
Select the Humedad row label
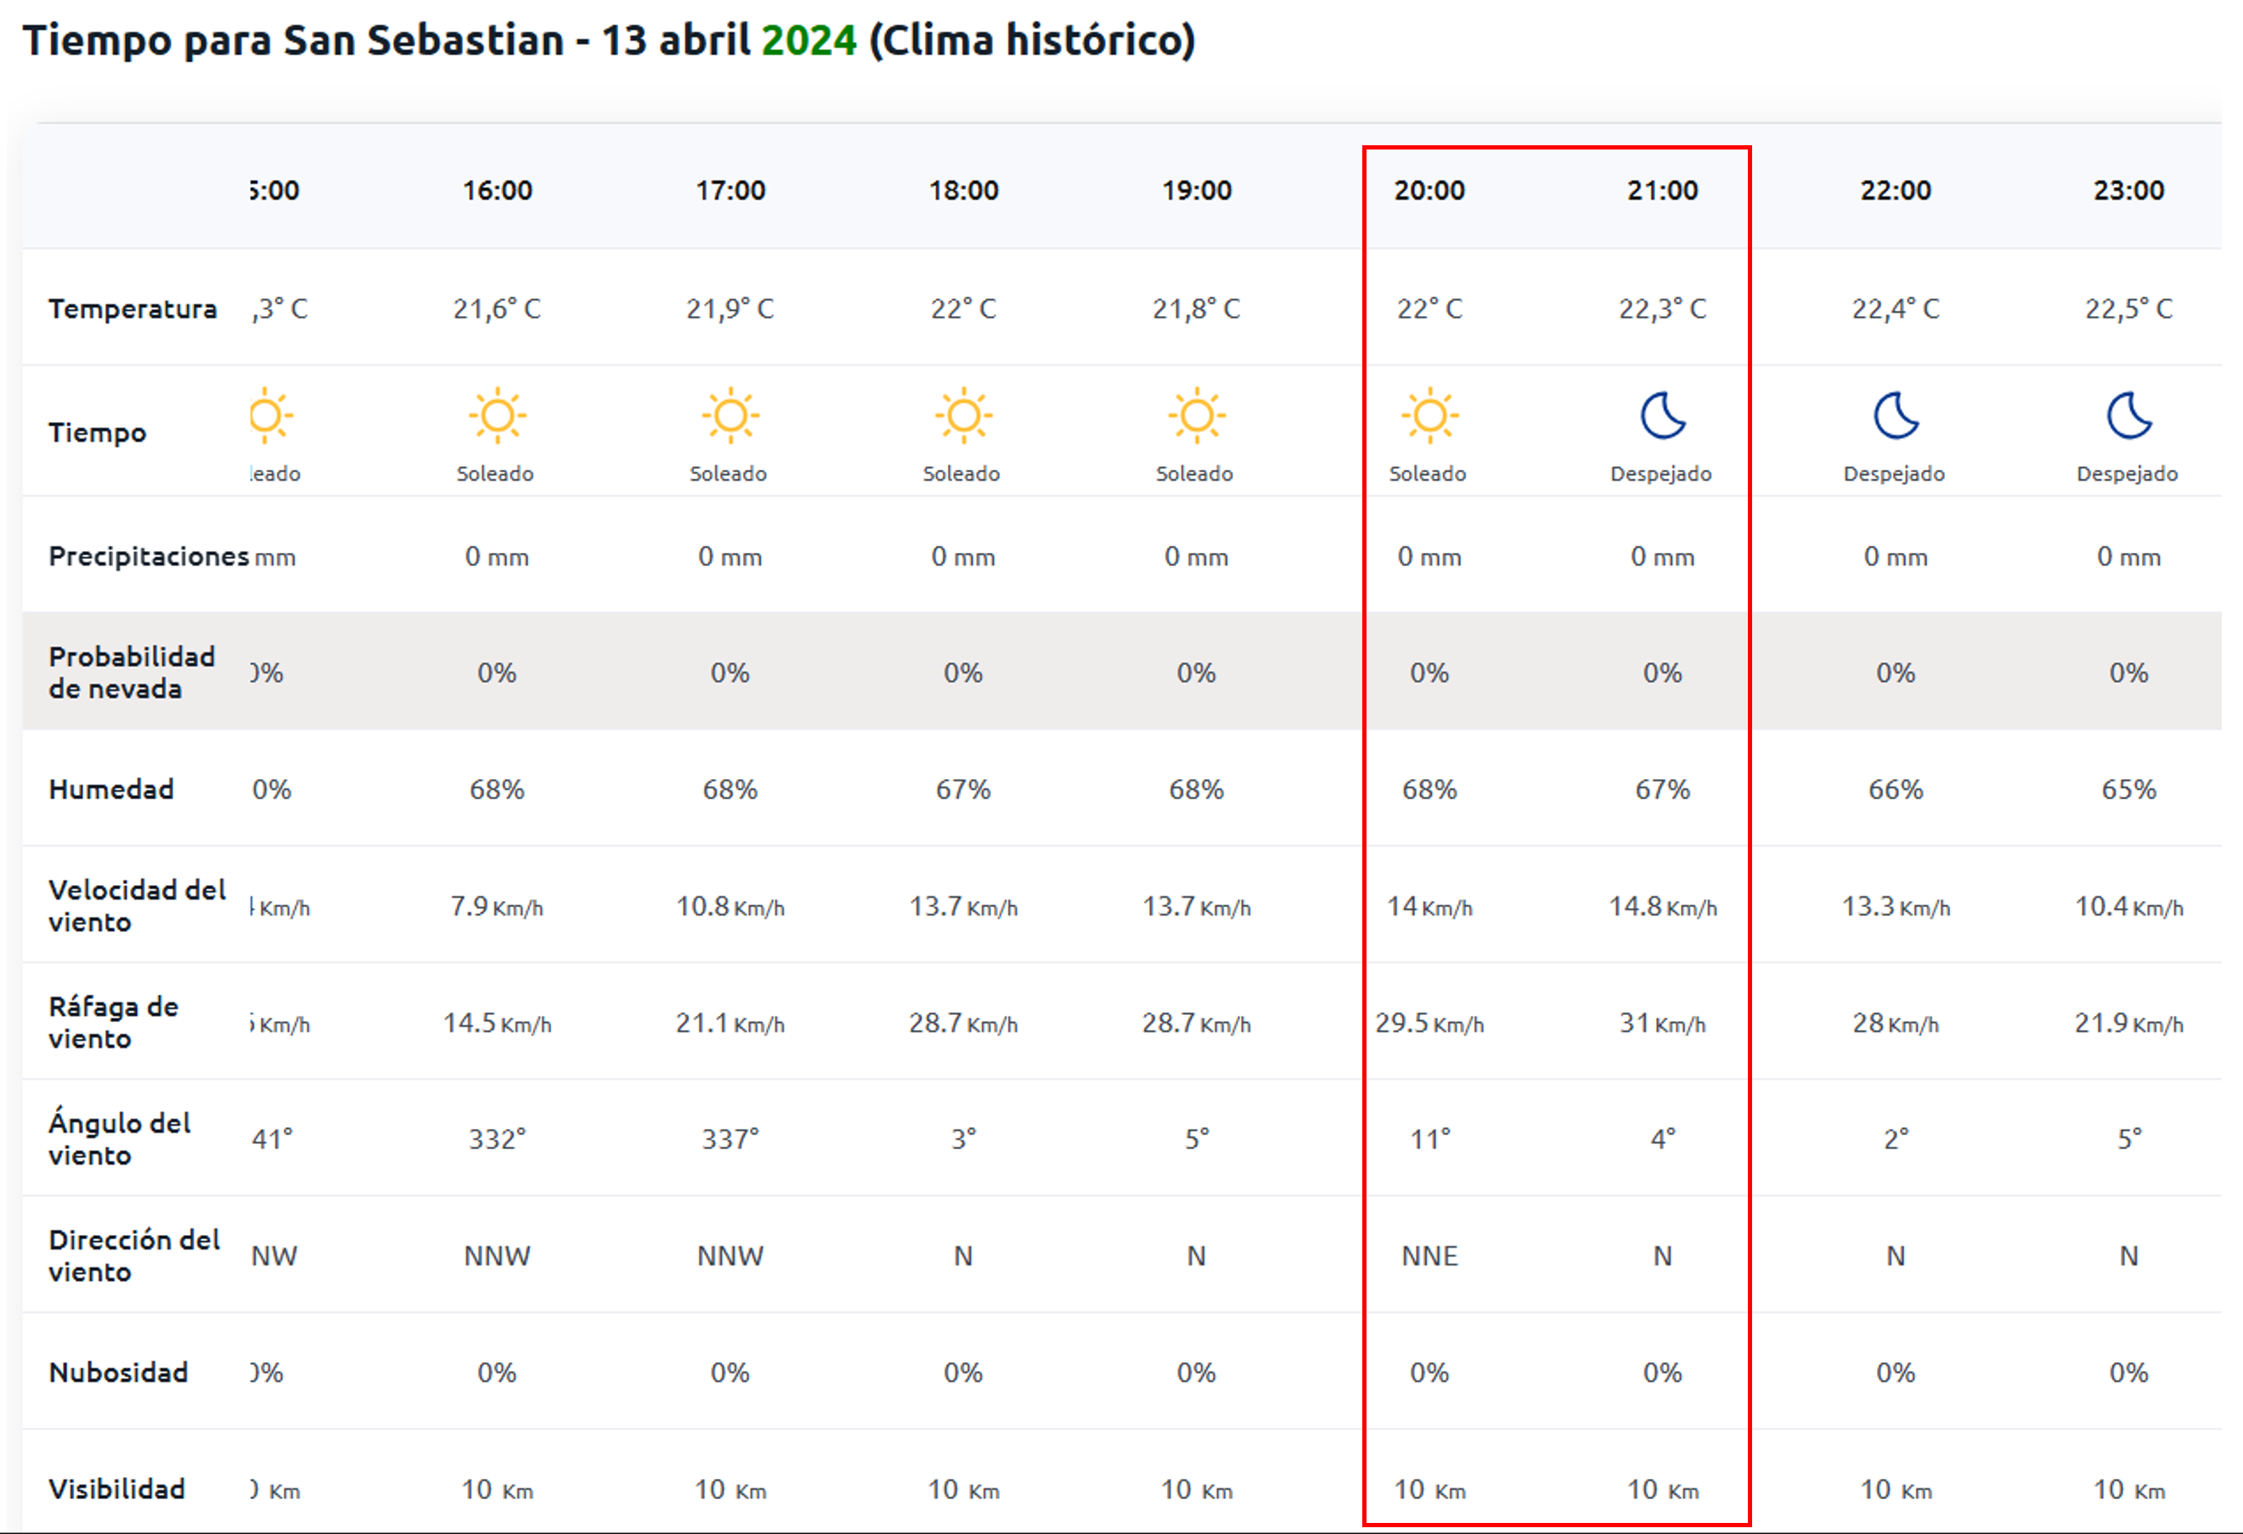click(x=111, y=790)
